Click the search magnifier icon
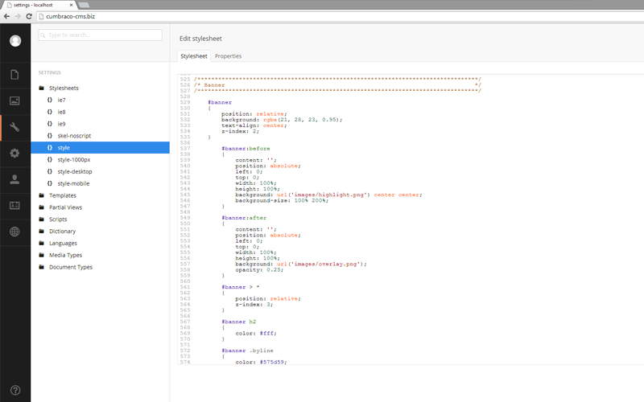 click(x=43, y=35)
